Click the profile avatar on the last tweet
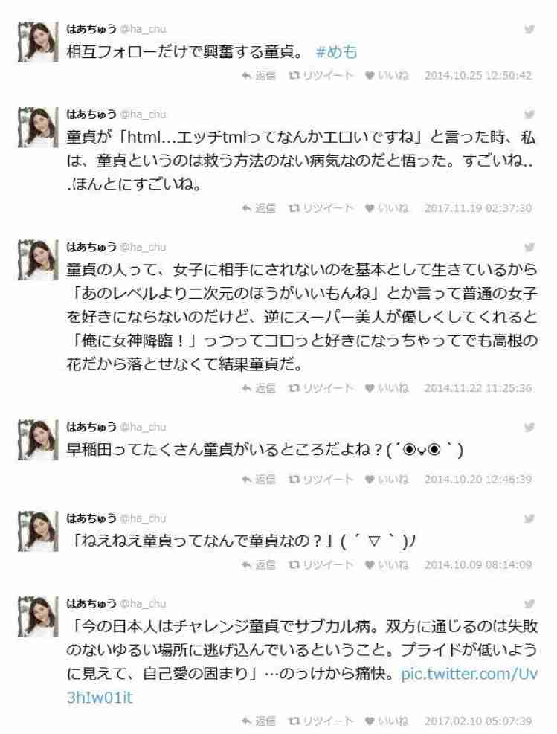 (38, 617)
